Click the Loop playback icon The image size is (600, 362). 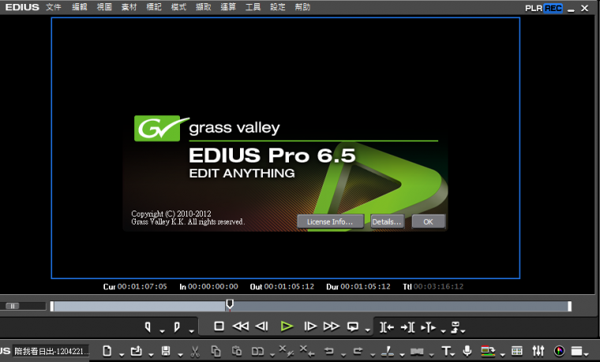point(353,327)
